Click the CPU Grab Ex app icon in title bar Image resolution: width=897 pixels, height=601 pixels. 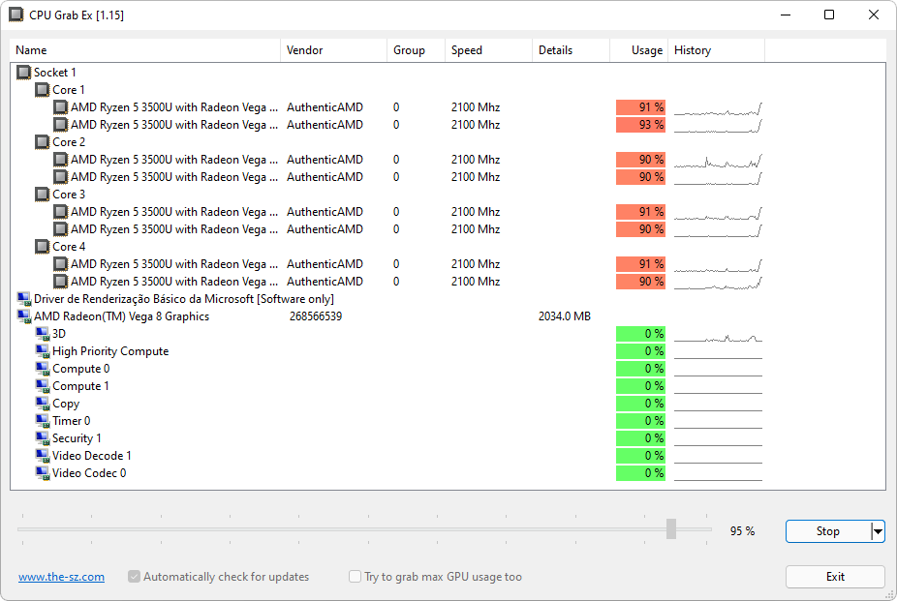pos(16,15)
